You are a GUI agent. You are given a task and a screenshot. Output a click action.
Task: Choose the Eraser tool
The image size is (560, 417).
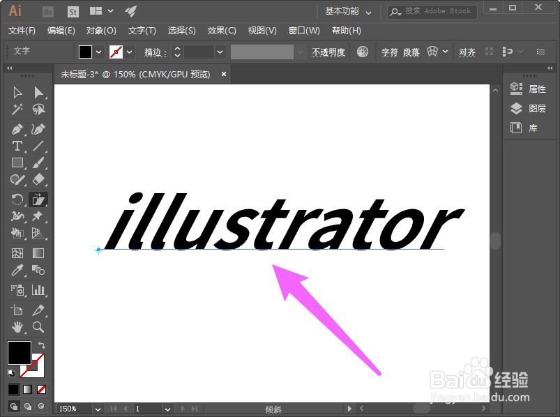(38, 179)
